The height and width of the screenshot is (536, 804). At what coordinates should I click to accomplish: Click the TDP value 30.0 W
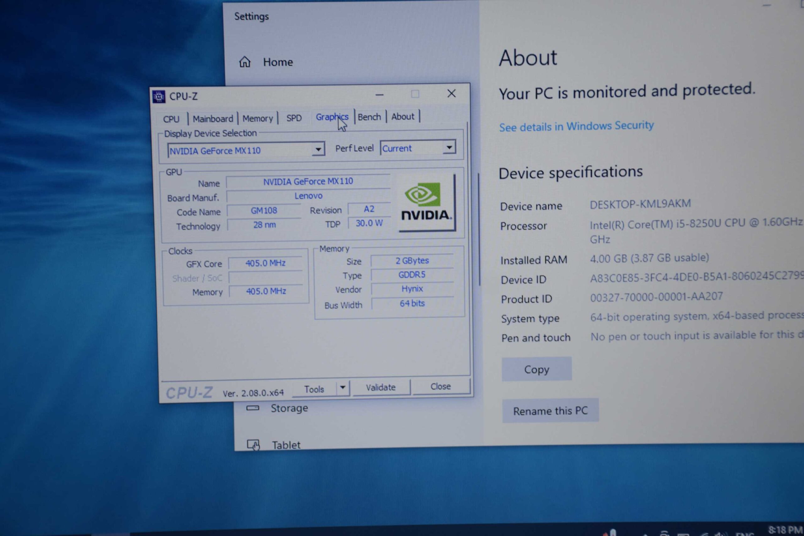(369, 223)
